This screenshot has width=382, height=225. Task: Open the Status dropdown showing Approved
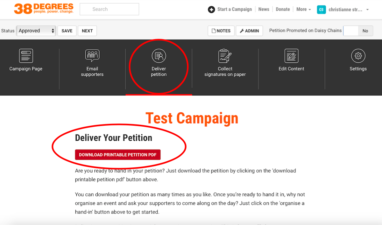pos(36,31)
